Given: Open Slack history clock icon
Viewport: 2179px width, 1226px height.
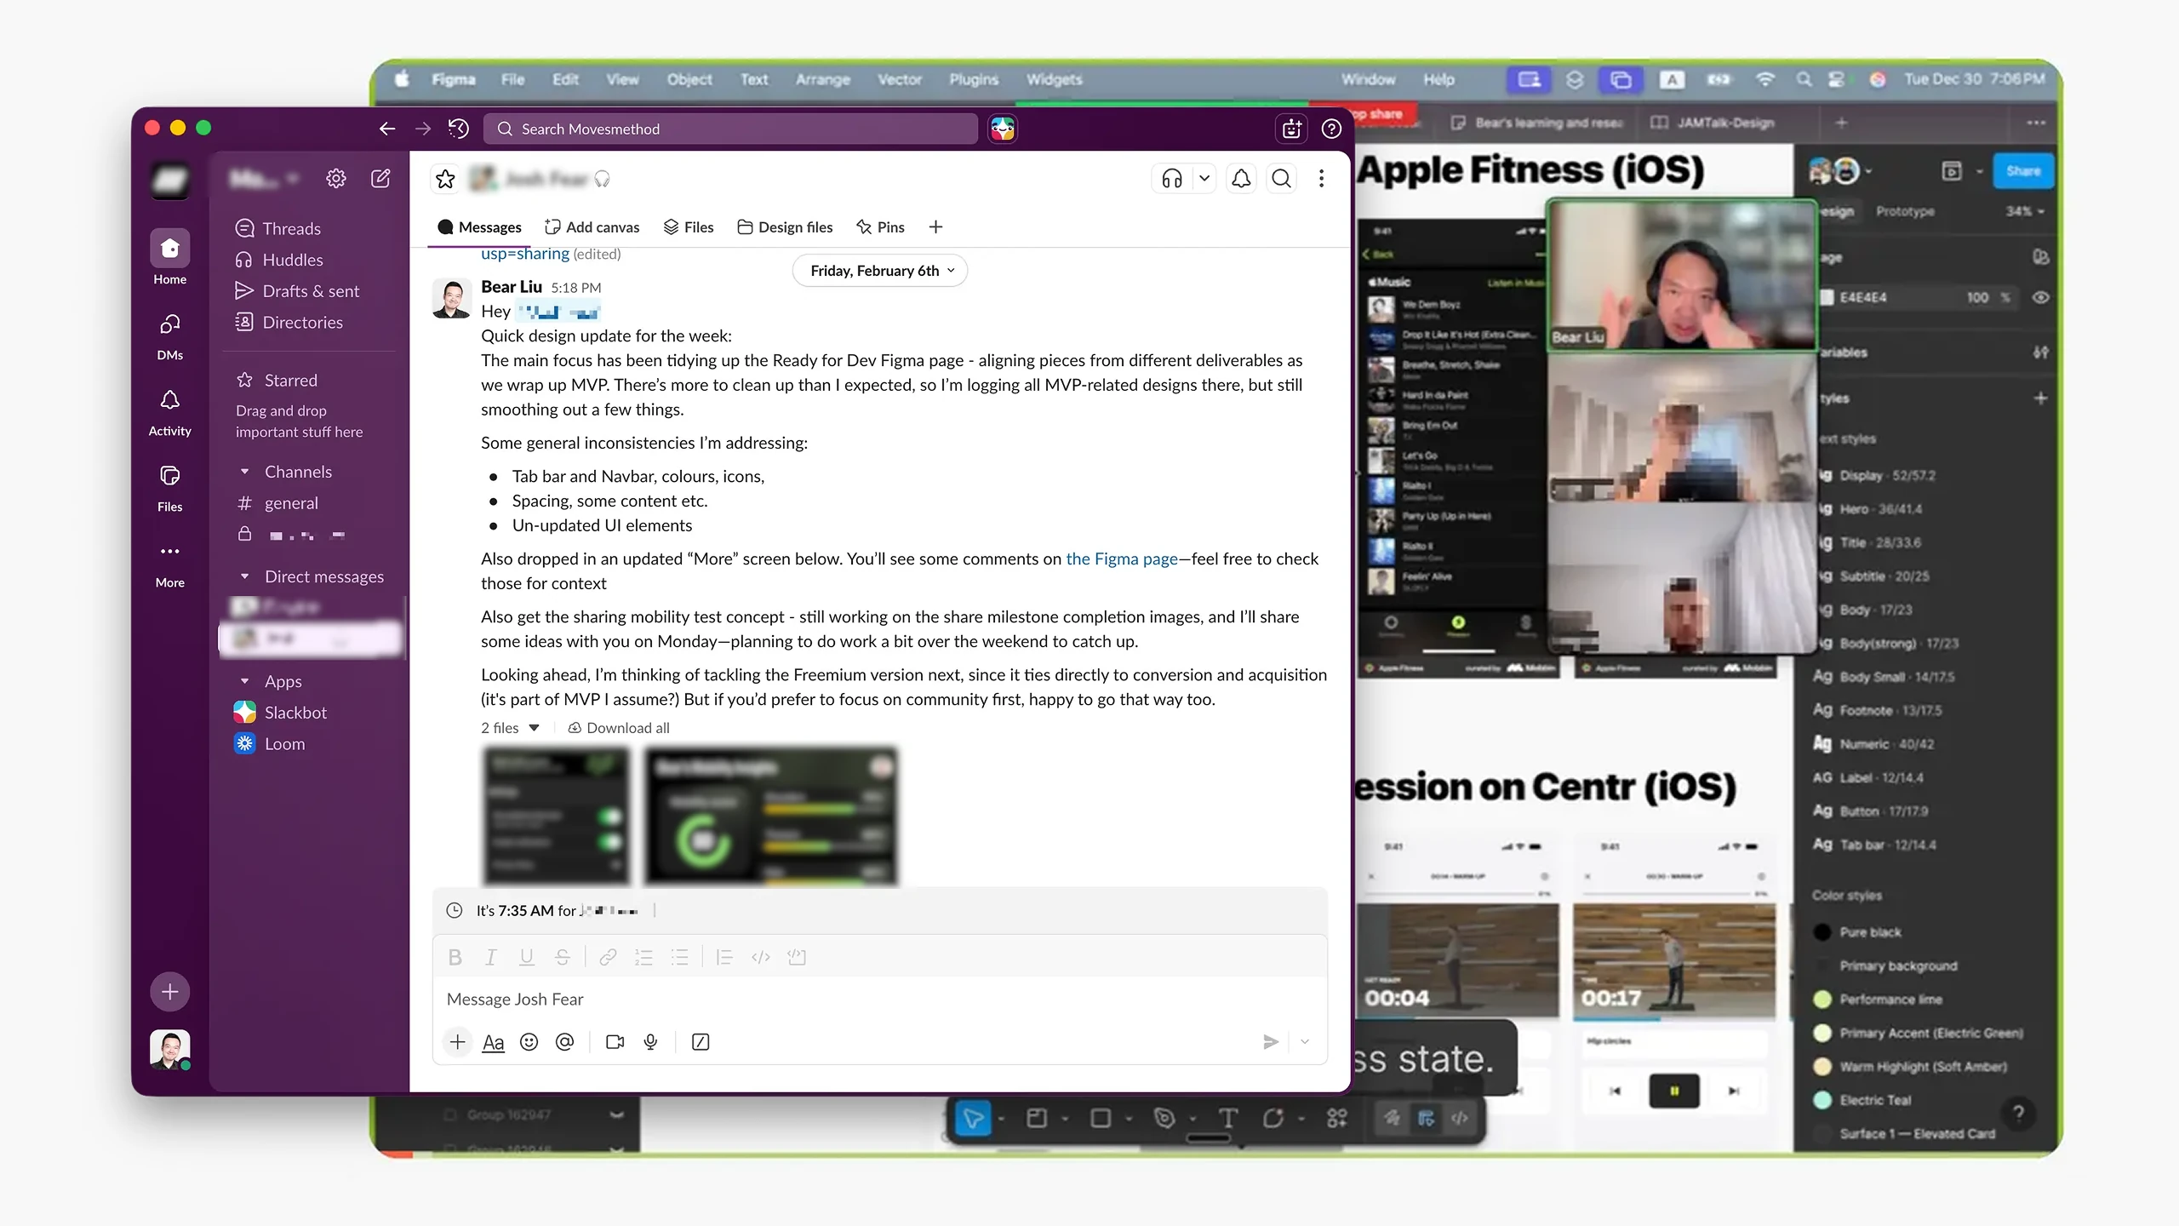Looking at the screenshot, I should tap(458, 129).
